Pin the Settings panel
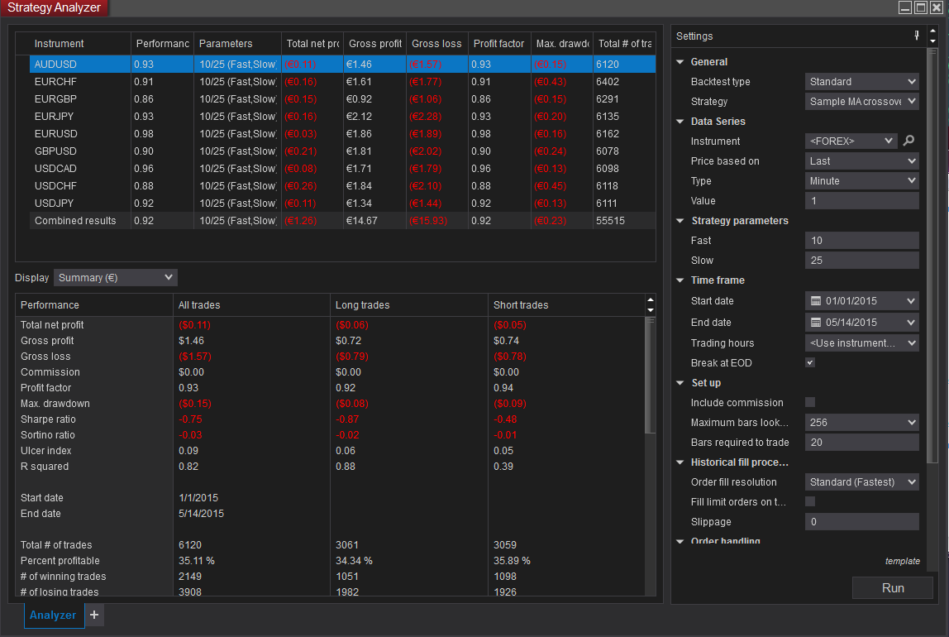 (x=916, y=36)
